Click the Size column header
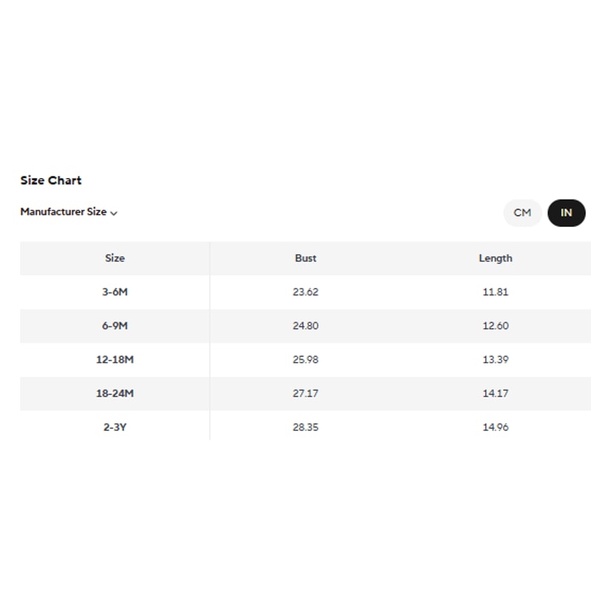591x591 pixels. [x=115, y=258]
